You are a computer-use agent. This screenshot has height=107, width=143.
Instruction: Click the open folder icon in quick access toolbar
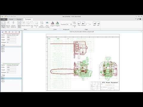point(6,17)
